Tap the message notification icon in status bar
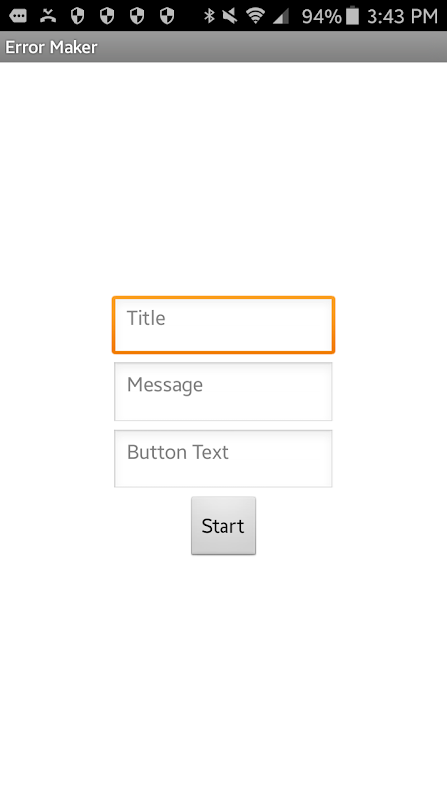The image size is (447, 794). pyautogui.click(x=18, y=16)
